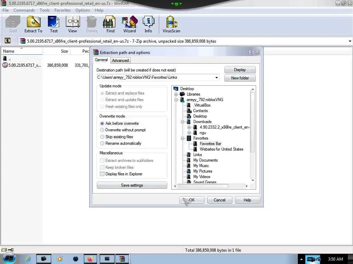Open the View toolbar icon
Image resolution: width=353 pixels, height=264 pixels.
coord(72,24)
